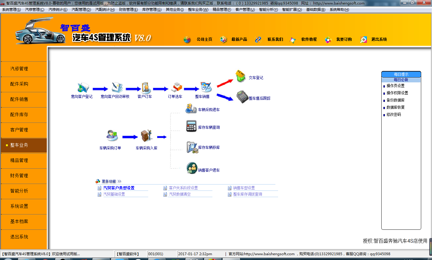Image resolution: width=432 pixels, height=260 pixels.
Task: Click the 公司主页 colorful ball icon
Action: 187,40
